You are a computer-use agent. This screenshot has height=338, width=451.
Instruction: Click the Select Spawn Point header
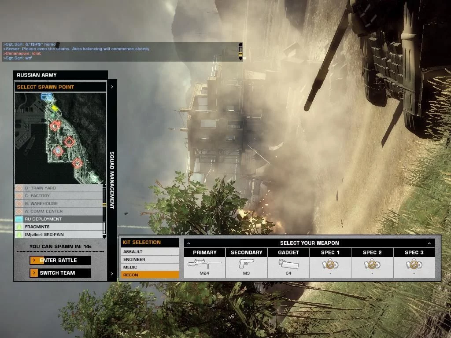tap(60, 87)
